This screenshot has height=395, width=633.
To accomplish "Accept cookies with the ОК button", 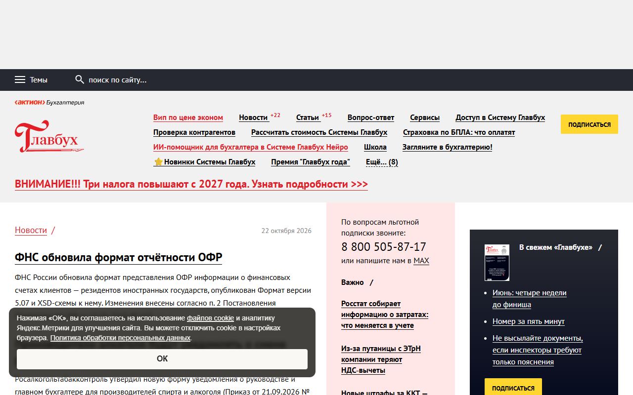I will coord(162,359).
